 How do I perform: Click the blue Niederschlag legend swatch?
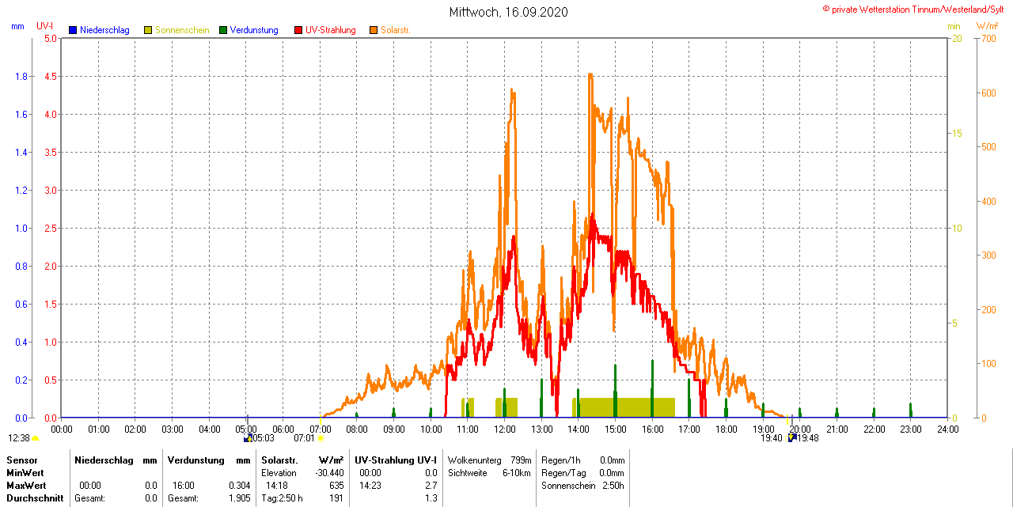pos(73,30)
